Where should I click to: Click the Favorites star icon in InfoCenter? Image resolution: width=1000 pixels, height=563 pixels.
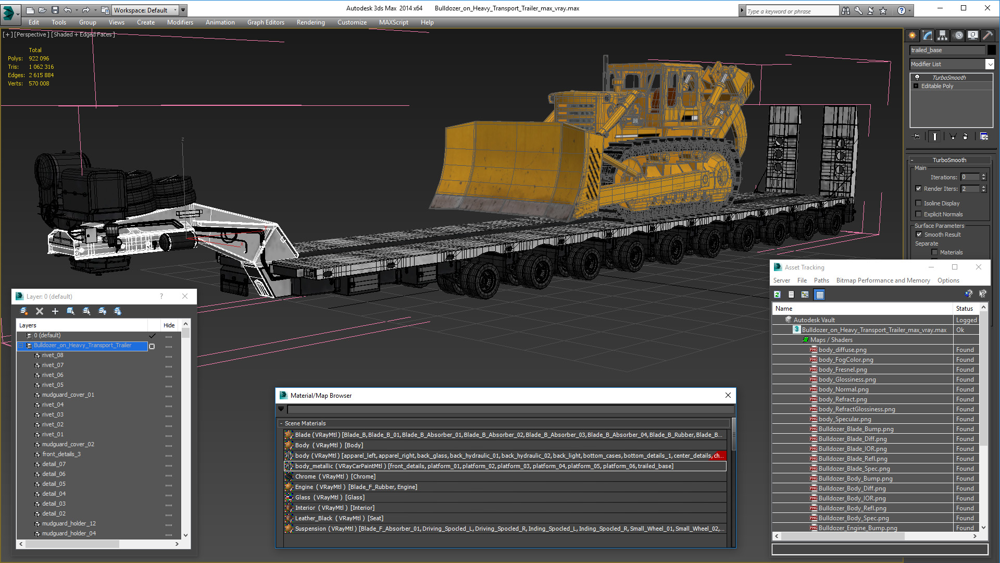click(883, 10)
